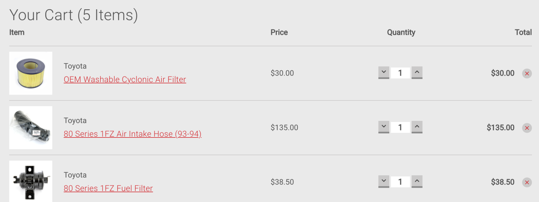Focus the Fuel Filter quantity field

coord(400,182)
